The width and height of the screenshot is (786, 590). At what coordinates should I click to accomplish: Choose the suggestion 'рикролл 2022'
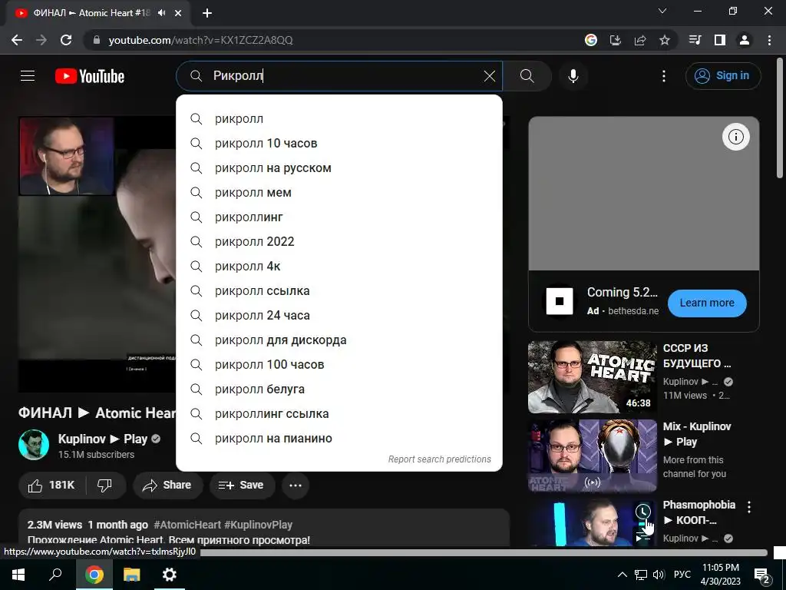339,242
